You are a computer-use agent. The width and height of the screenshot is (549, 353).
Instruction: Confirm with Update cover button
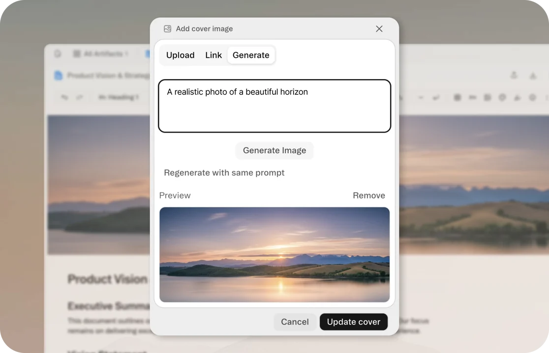pos(353,322)
